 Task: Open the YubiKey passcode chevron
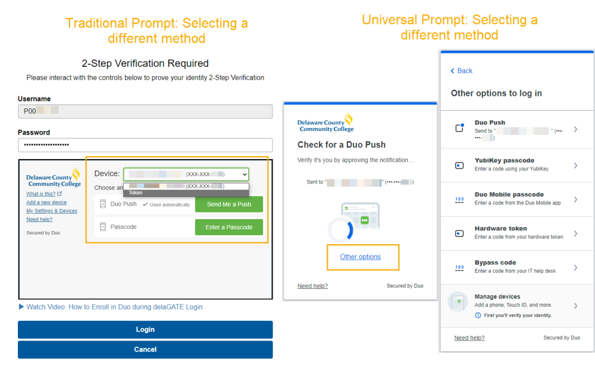coord(575,166)
